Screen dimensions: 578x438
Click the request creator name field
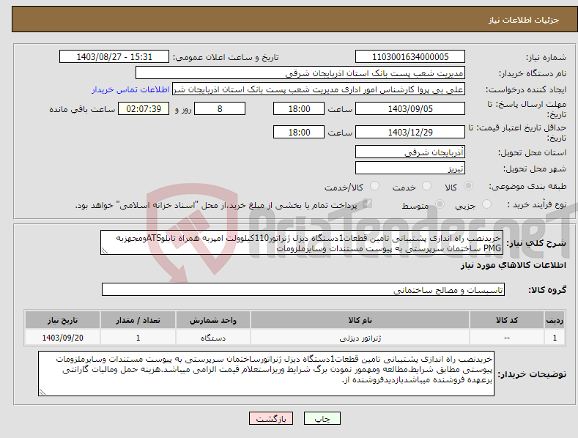[x=319, y=89]
